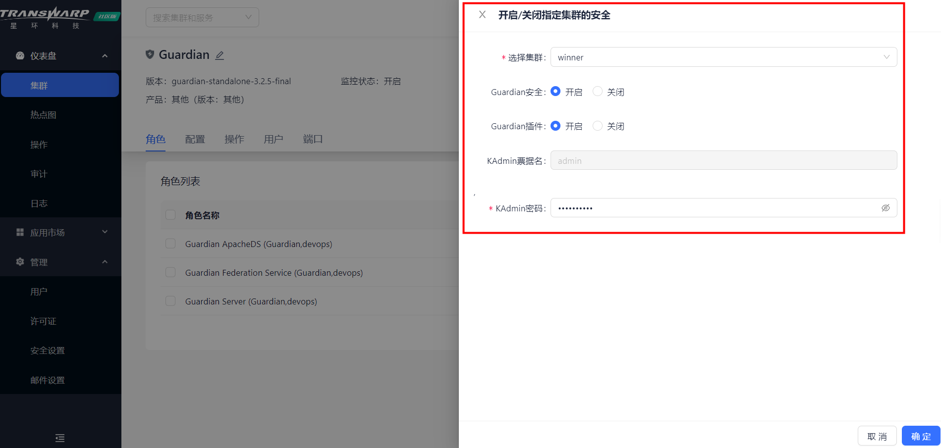Open the 搜索集群和服务 search dropdown
Screen dimensions: 941x448
point(202,17)
